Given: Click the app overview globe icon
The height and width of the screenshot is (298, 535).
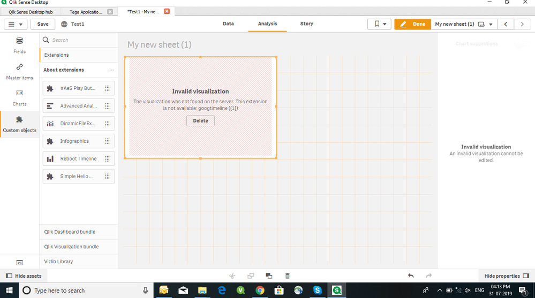Looking at the screenshot, I should 64,24.
